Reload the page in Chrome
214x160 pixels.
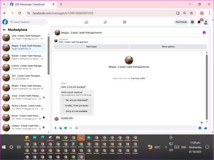pos(20,13)
